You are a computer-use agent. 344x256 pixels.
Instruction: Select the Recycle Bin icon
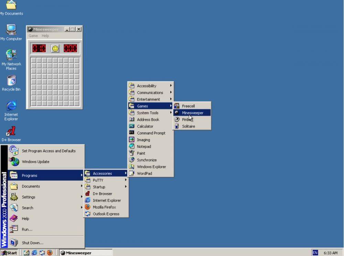11,83
